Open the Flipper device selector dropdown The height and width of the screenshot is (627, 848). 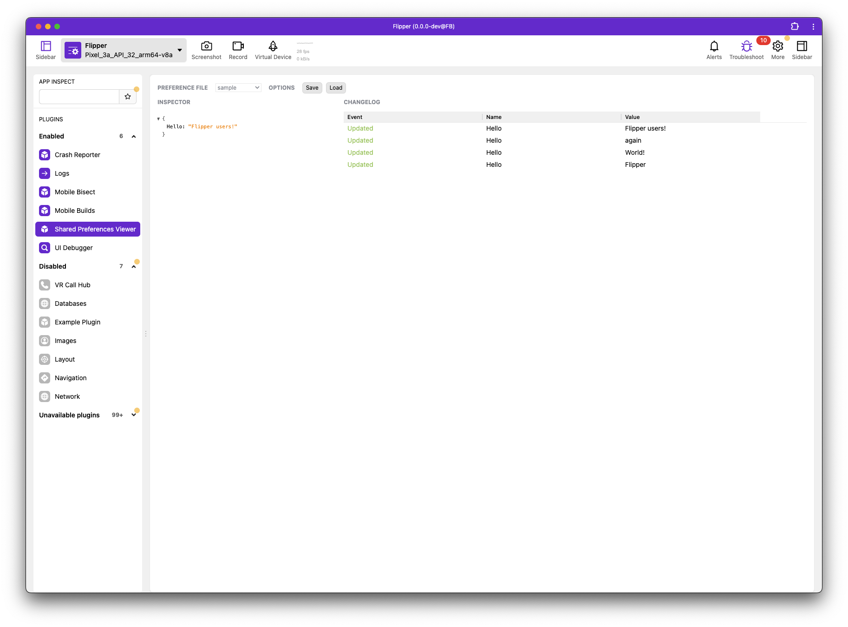pyautogui.click(x=124, y=50)
